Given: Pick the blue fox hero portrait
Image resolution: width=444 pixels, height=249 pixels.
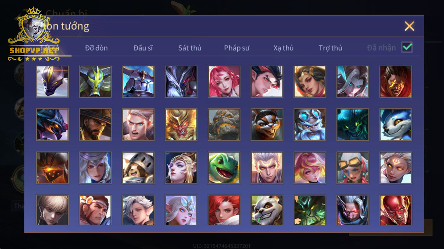Looking at the screenshot, I should 396,125.
